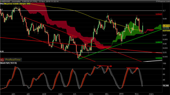This screenshot has height=95, width=170.
Task: Click the +1,13% change price tag
Action: click(x=166, y=28)
